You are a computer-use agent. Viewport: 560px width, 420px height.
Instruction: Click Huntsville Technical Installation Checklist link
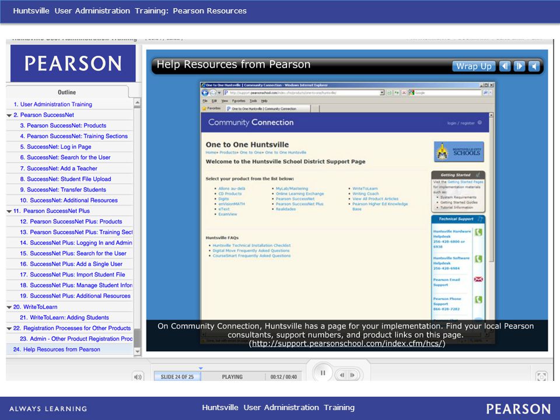pos(251,246)
